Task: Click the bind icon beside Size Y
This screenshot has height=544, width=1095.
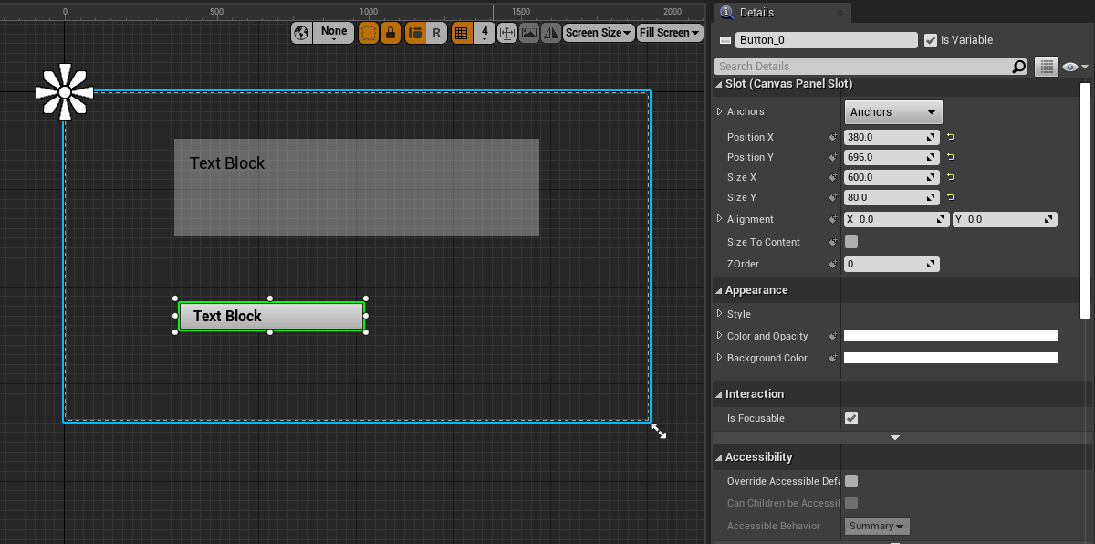Action: [832, 197]
